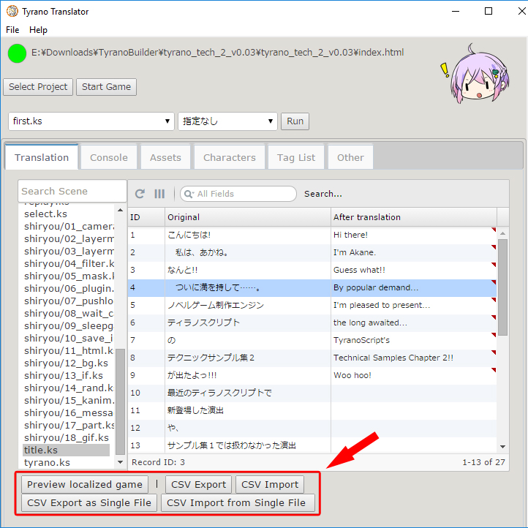Viewport: 528px width, 528px height.
Task: Switch to the Assets tab
Action: click(165, 157)
